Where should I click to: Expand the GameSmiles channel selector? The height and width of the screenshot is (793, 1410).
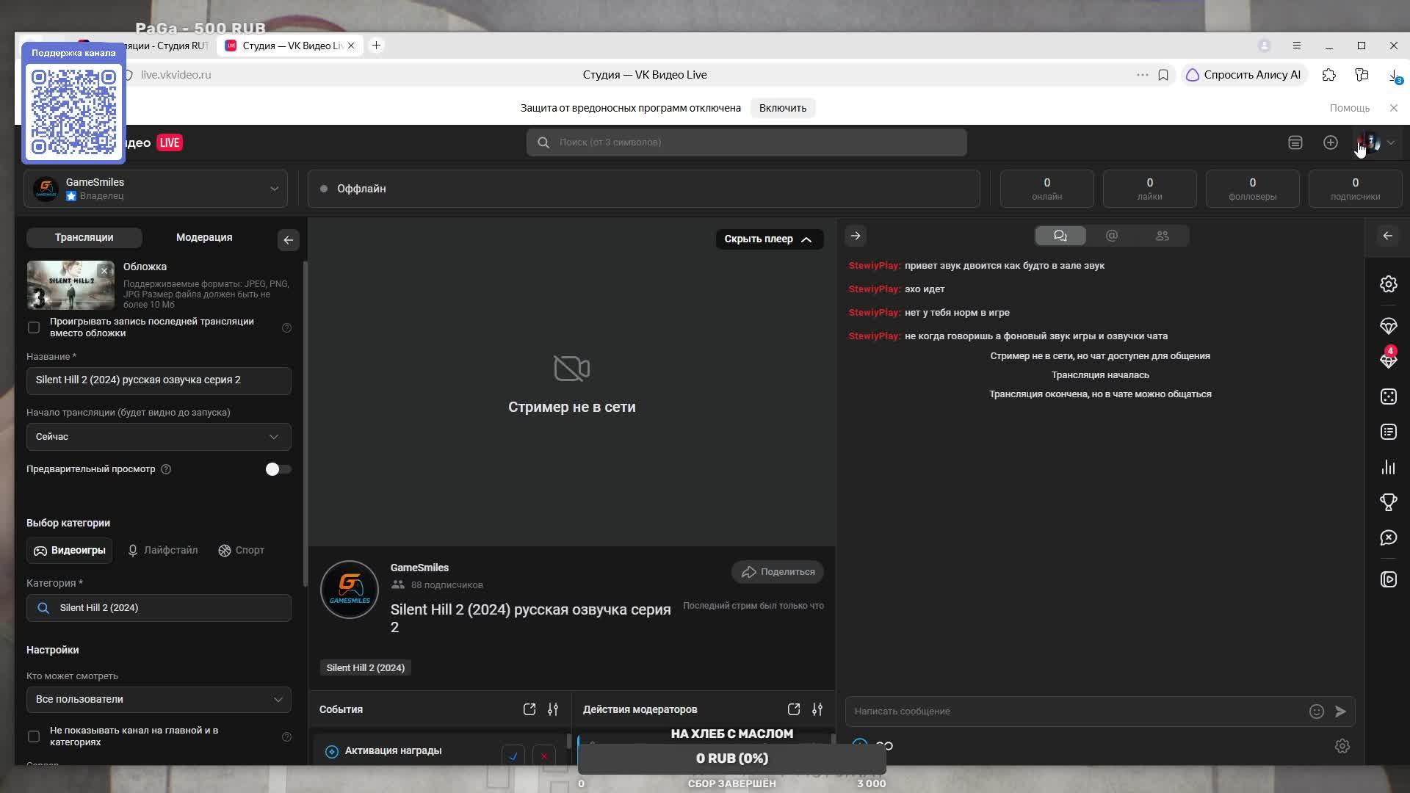(156, 189)
